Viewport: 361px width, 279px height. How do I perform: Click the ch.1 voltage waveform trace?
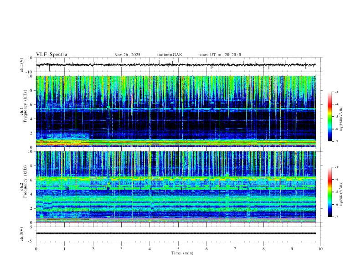(175, 65)
